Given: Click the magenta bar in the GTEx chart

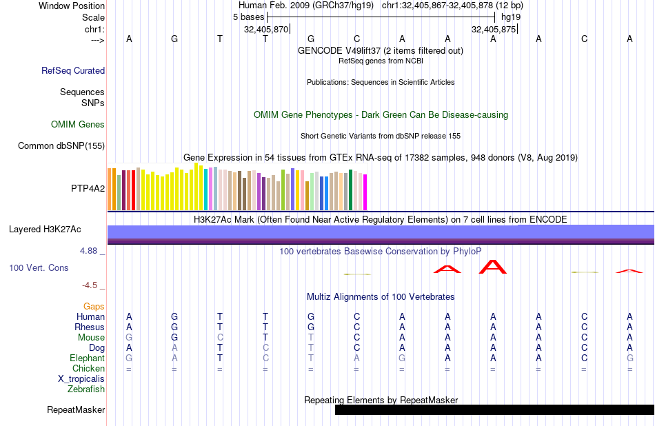Looking at the screenshot, I should pyautogui.click(x=365, y=192).
